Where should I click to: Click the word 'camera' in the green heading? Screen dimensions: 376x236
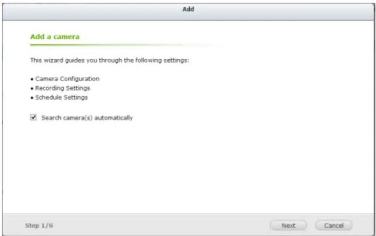(66, 37)
